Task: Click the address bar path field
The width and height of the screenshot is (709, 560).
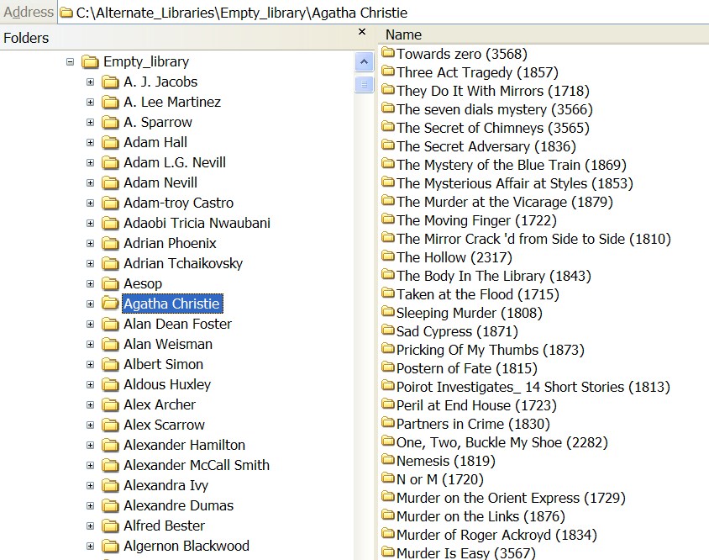Action: click(383, 13)
